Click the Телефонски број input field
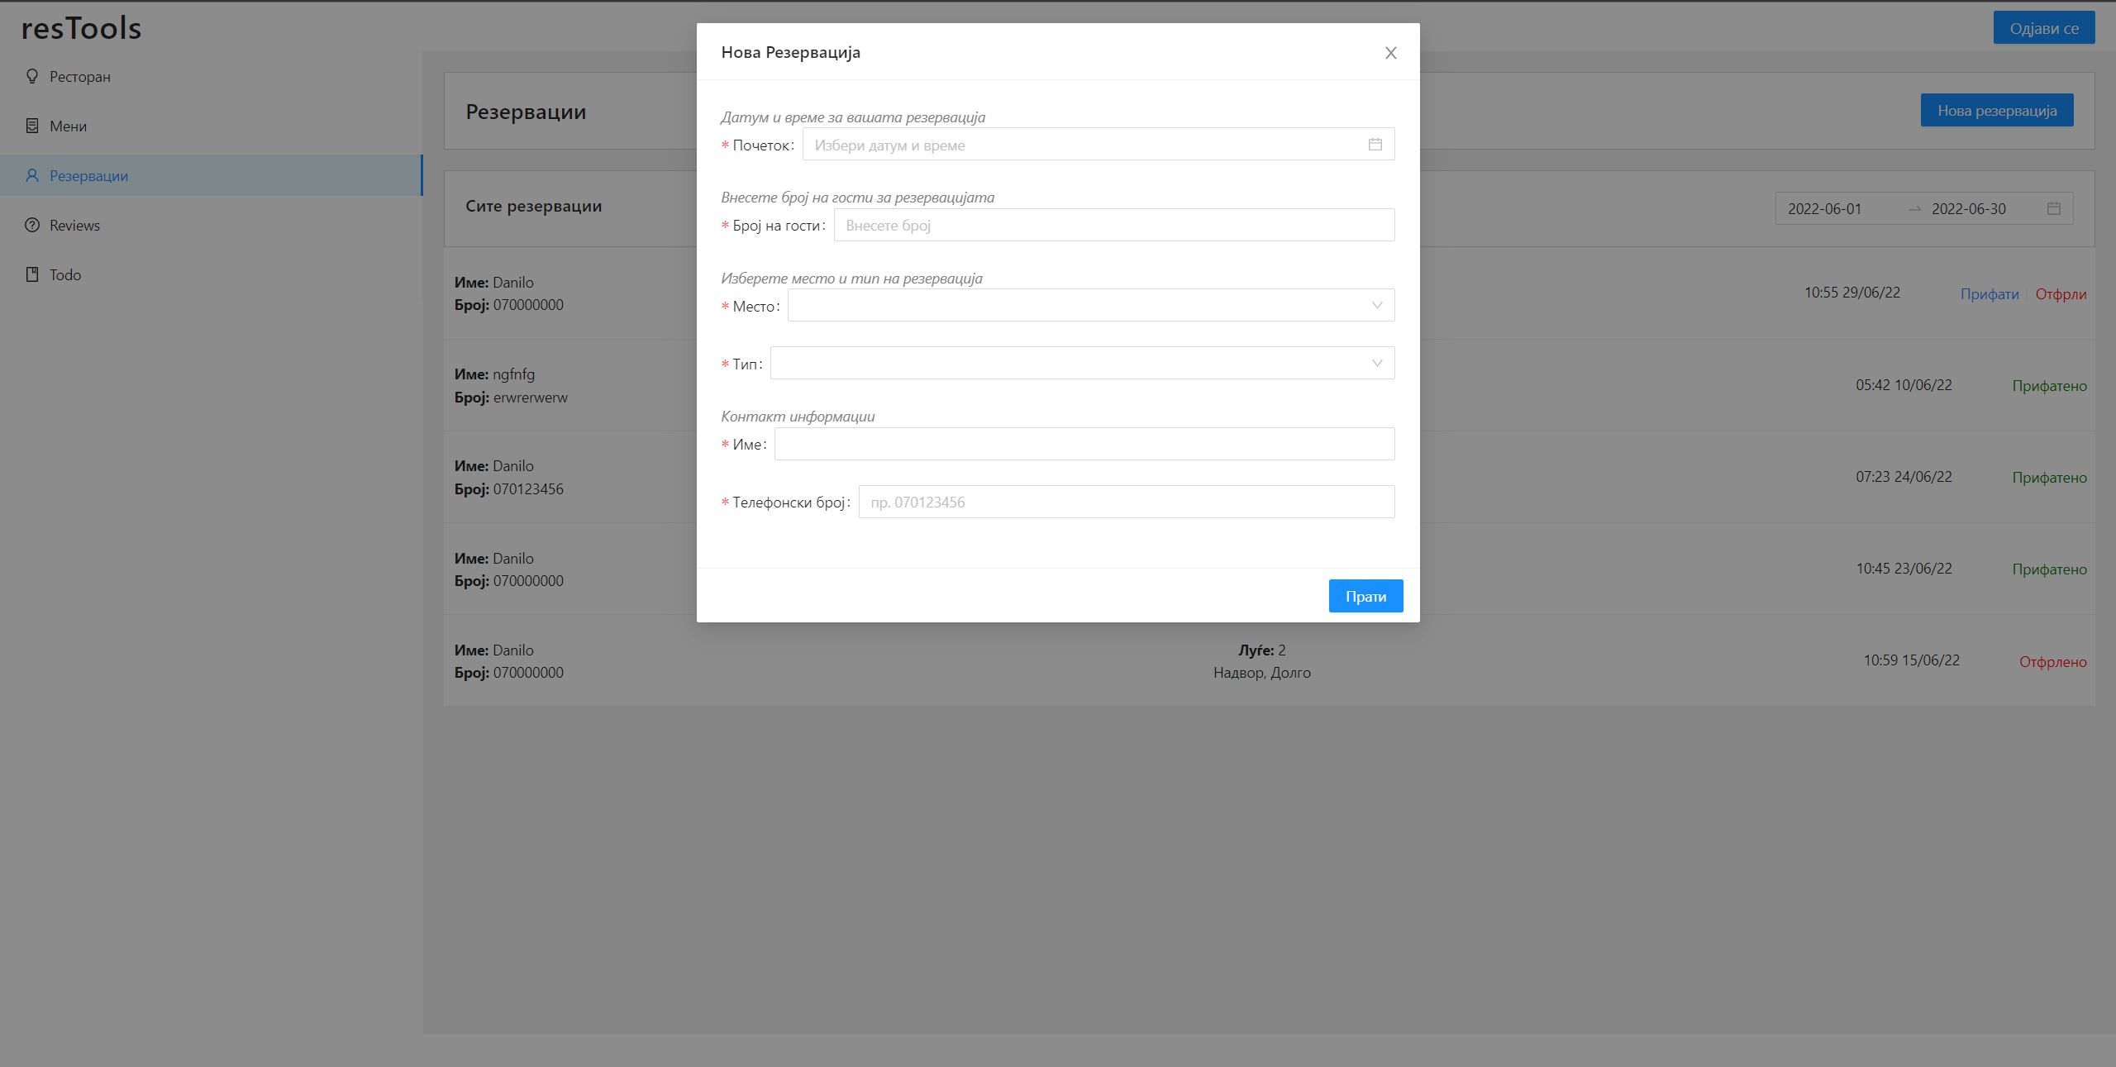 pos(1126,502)
